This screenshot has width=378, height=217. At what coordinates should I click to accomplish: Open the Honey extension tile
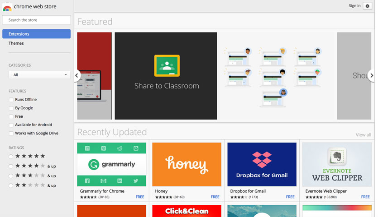click(187, 164)
